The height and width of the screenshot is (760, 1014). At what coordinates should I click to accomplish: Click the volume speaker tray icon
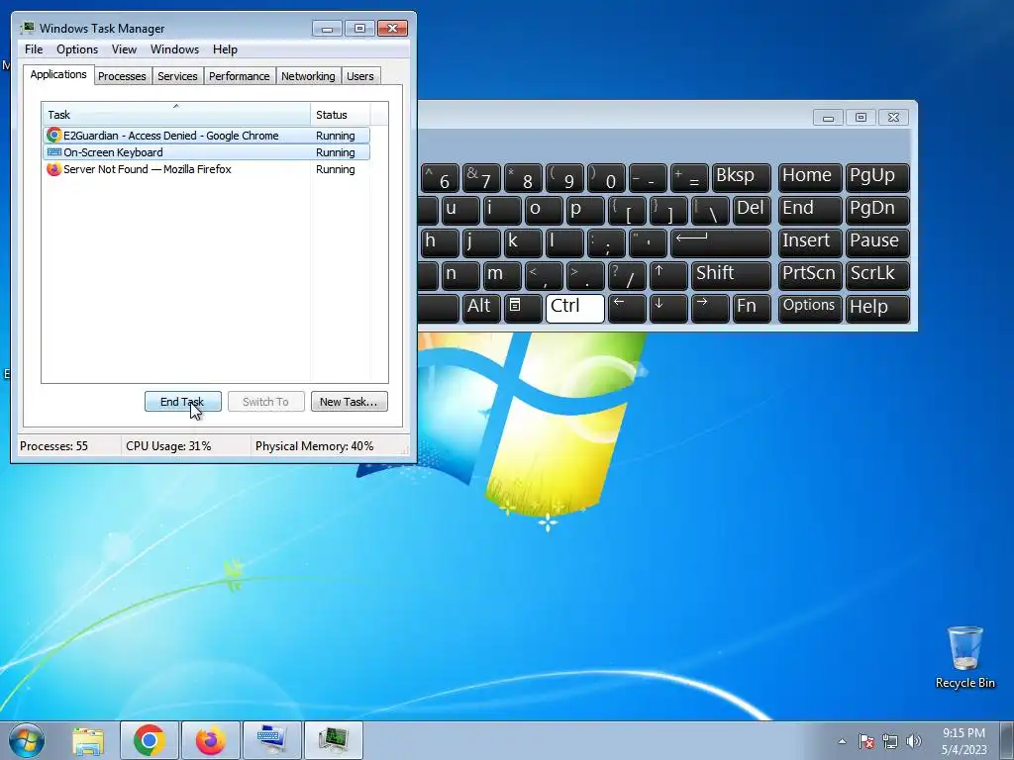coord(914,741)
